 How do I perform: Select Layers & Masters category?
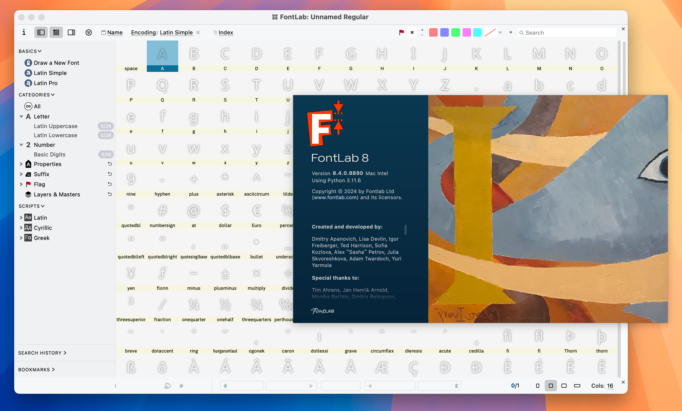[x=53, y=194]
